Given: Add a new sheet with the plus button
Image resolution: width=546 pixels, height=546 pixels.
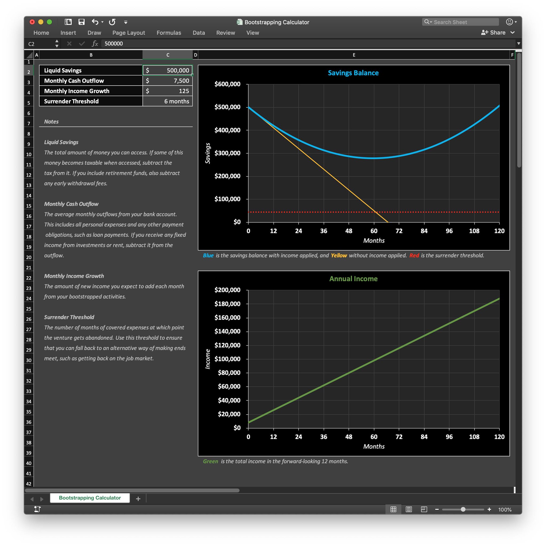Looking at the screenshot, I should [138, 498].
